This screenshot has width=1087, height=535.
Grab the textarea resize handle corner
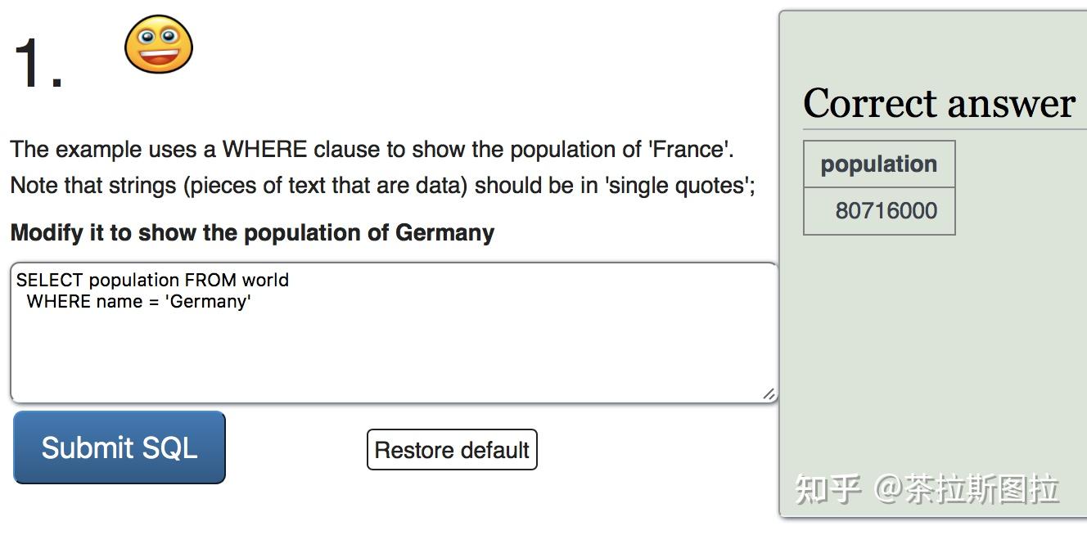click(769, 394)
